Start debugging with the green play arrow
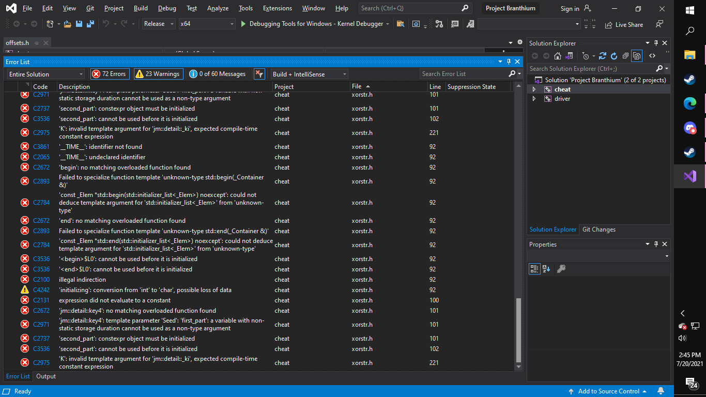The width and height of the screenshot is (706, 397). pos(243,24)
